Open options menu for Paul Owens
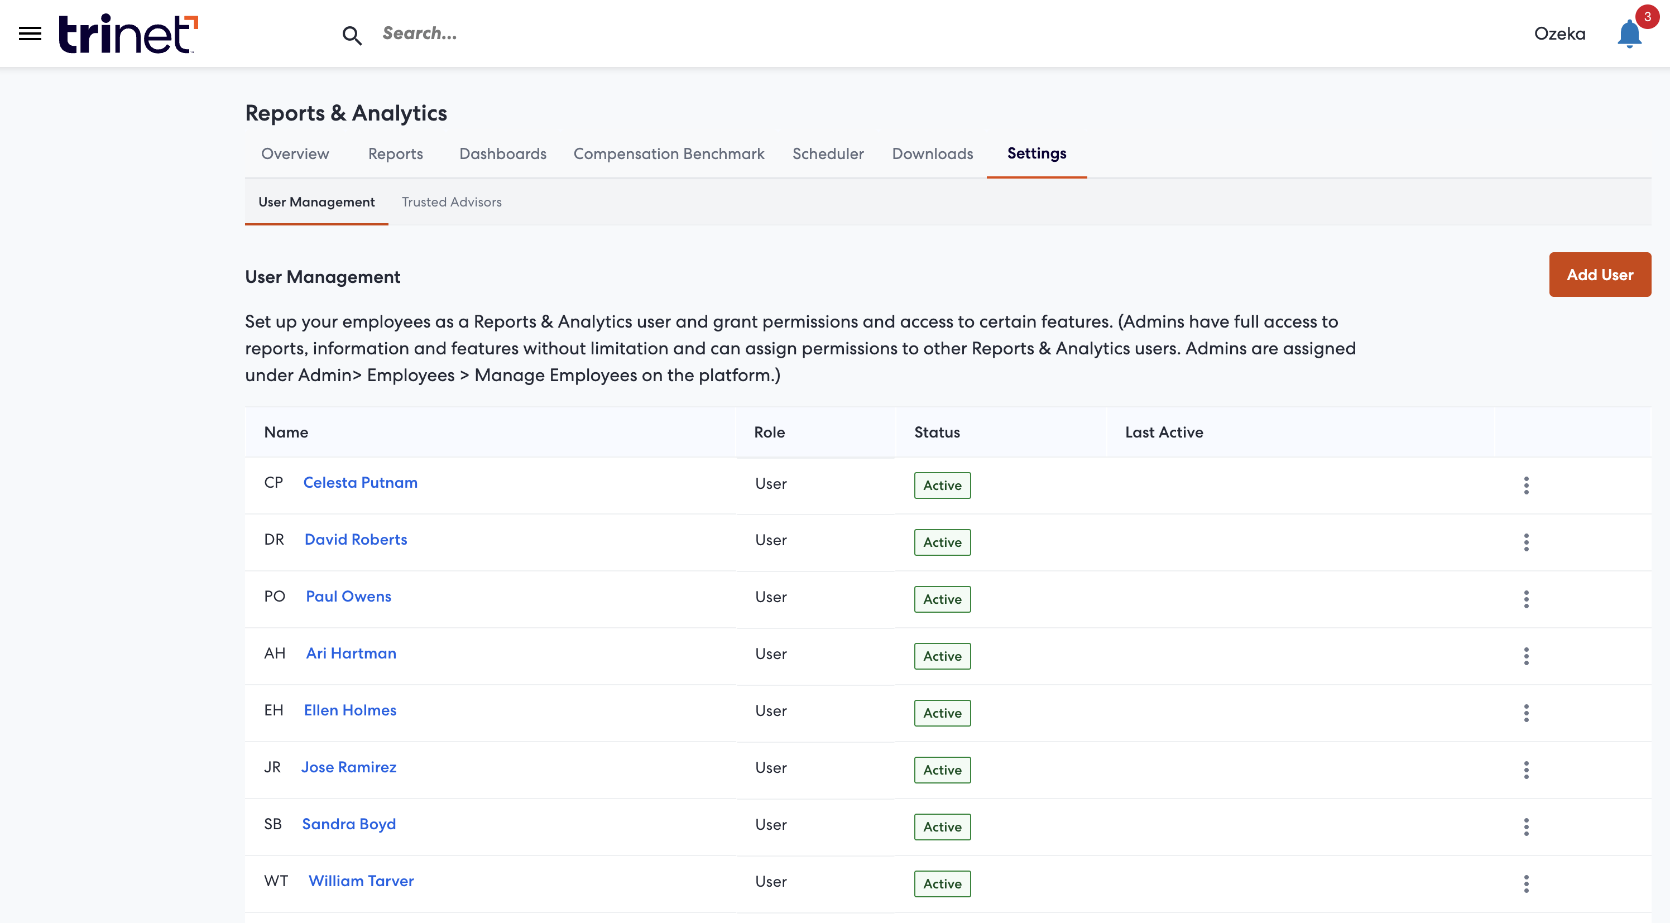This screenshot has height=923, width=1670. pyautogui.click(x=1526, y=599)
